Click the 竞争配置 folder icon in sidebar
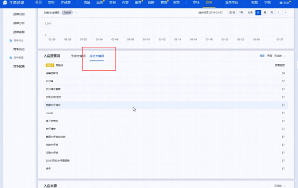Screen dimensions: 298x188 (x=11, y=58)
